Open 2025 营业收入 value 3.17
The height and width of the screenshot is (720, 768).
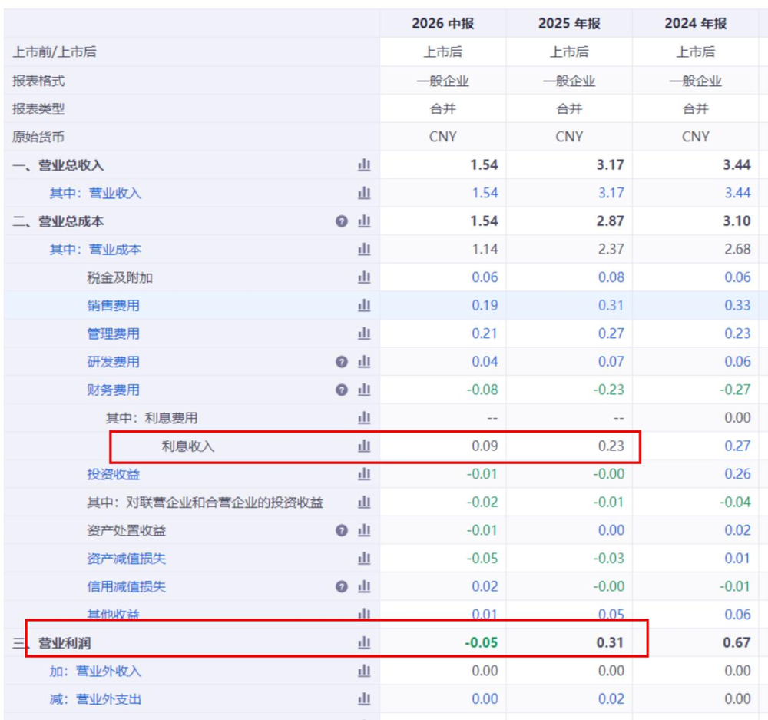611,193
